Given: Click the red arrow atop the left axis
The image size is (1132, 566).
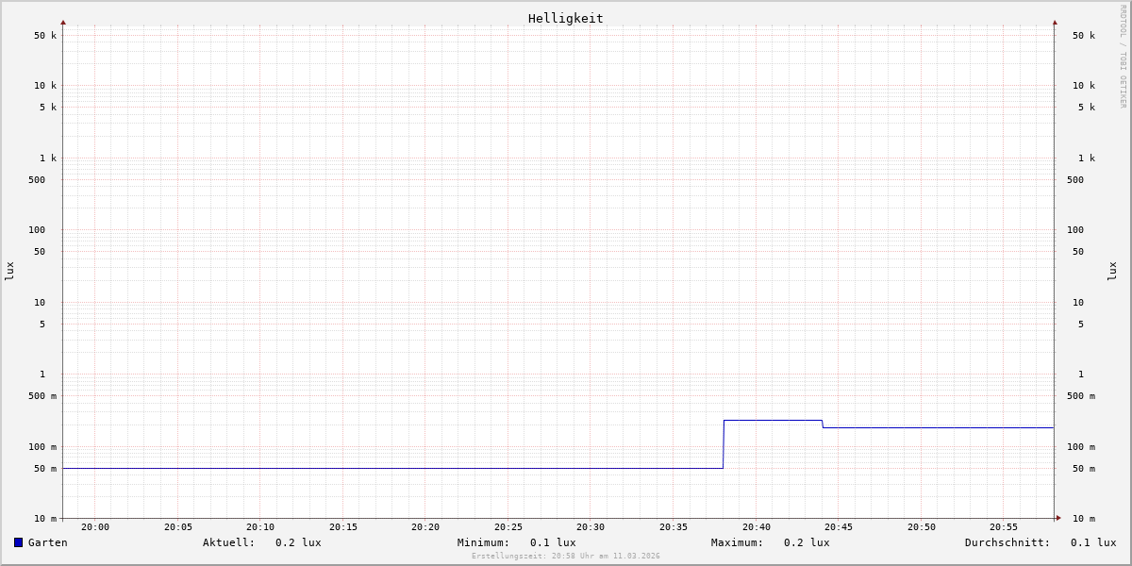Looking at the screenshot, I should click(63, 23).
